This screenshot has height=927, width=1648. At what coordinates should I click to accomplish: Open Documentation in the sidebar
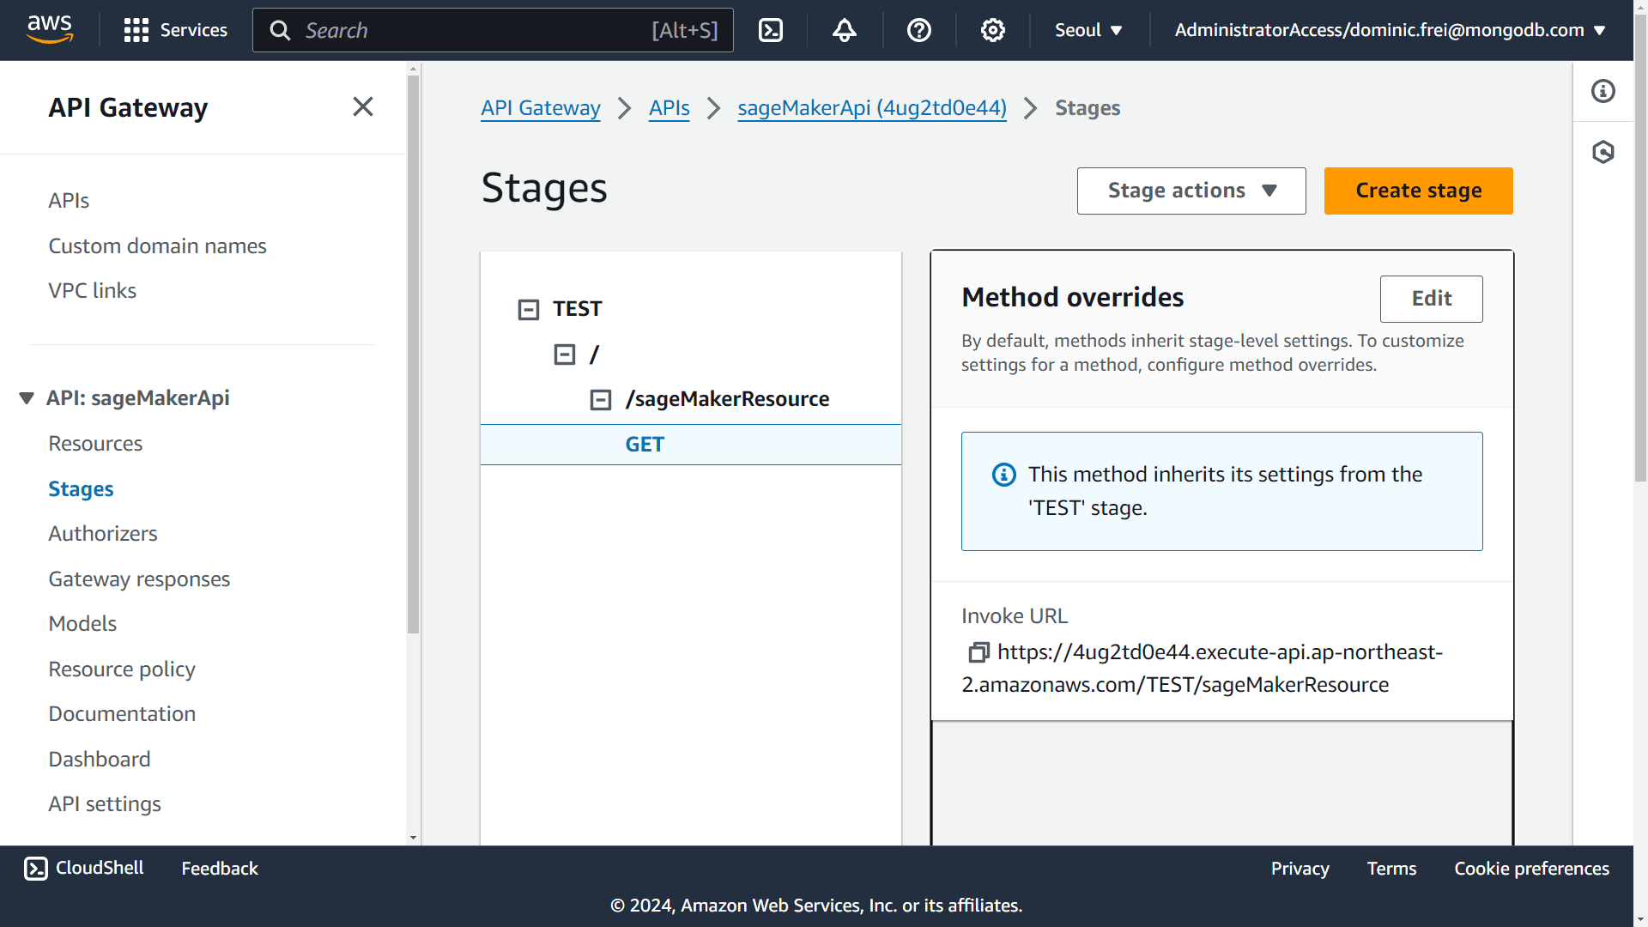(x=122, y=714)
